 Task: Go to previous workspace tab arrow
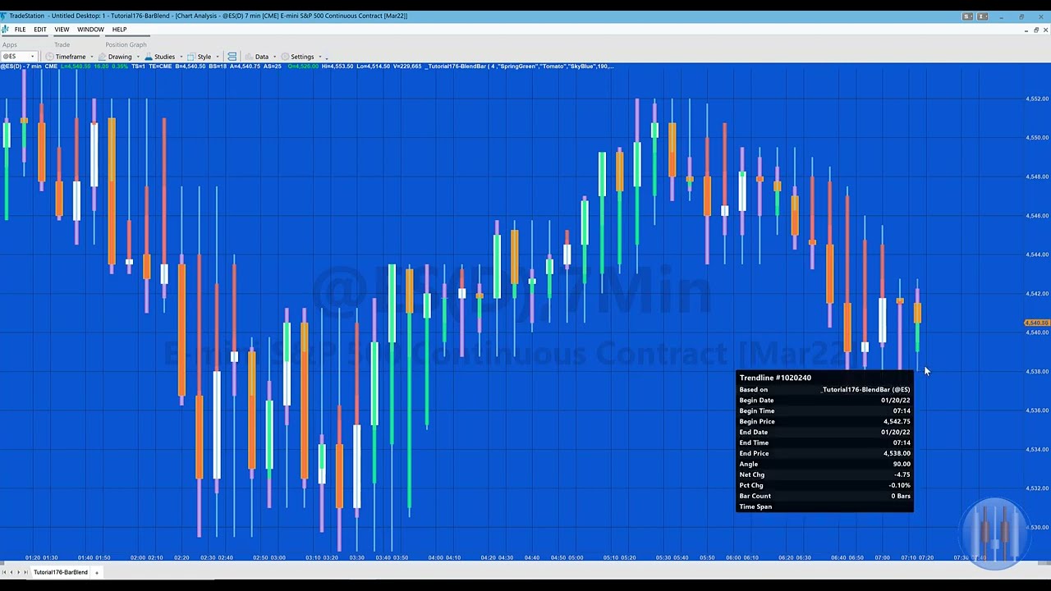11,572
